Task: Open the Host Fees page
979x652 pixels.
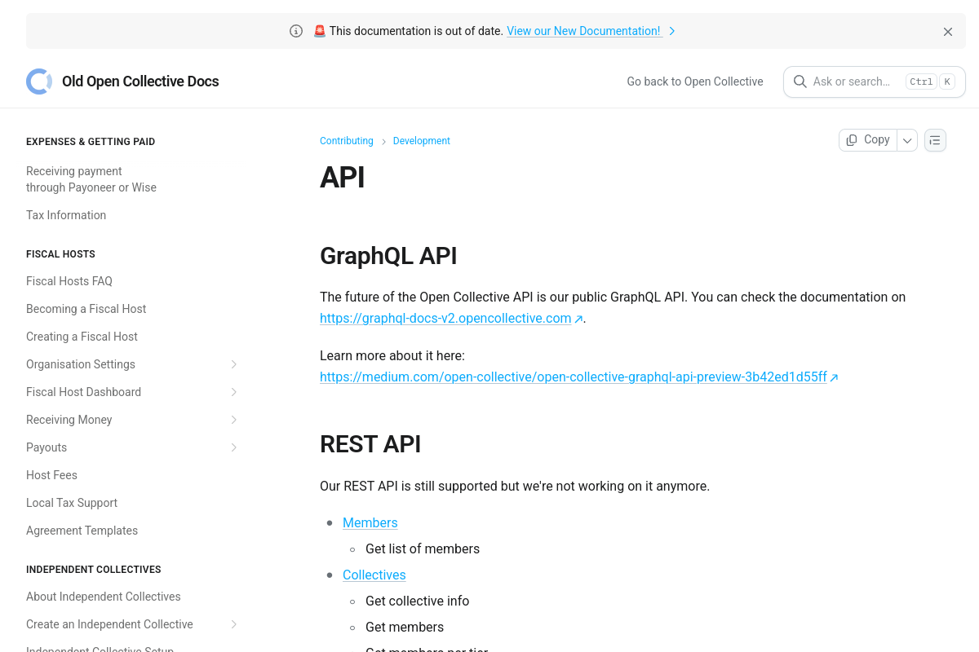Action: [x=51, y=475]
